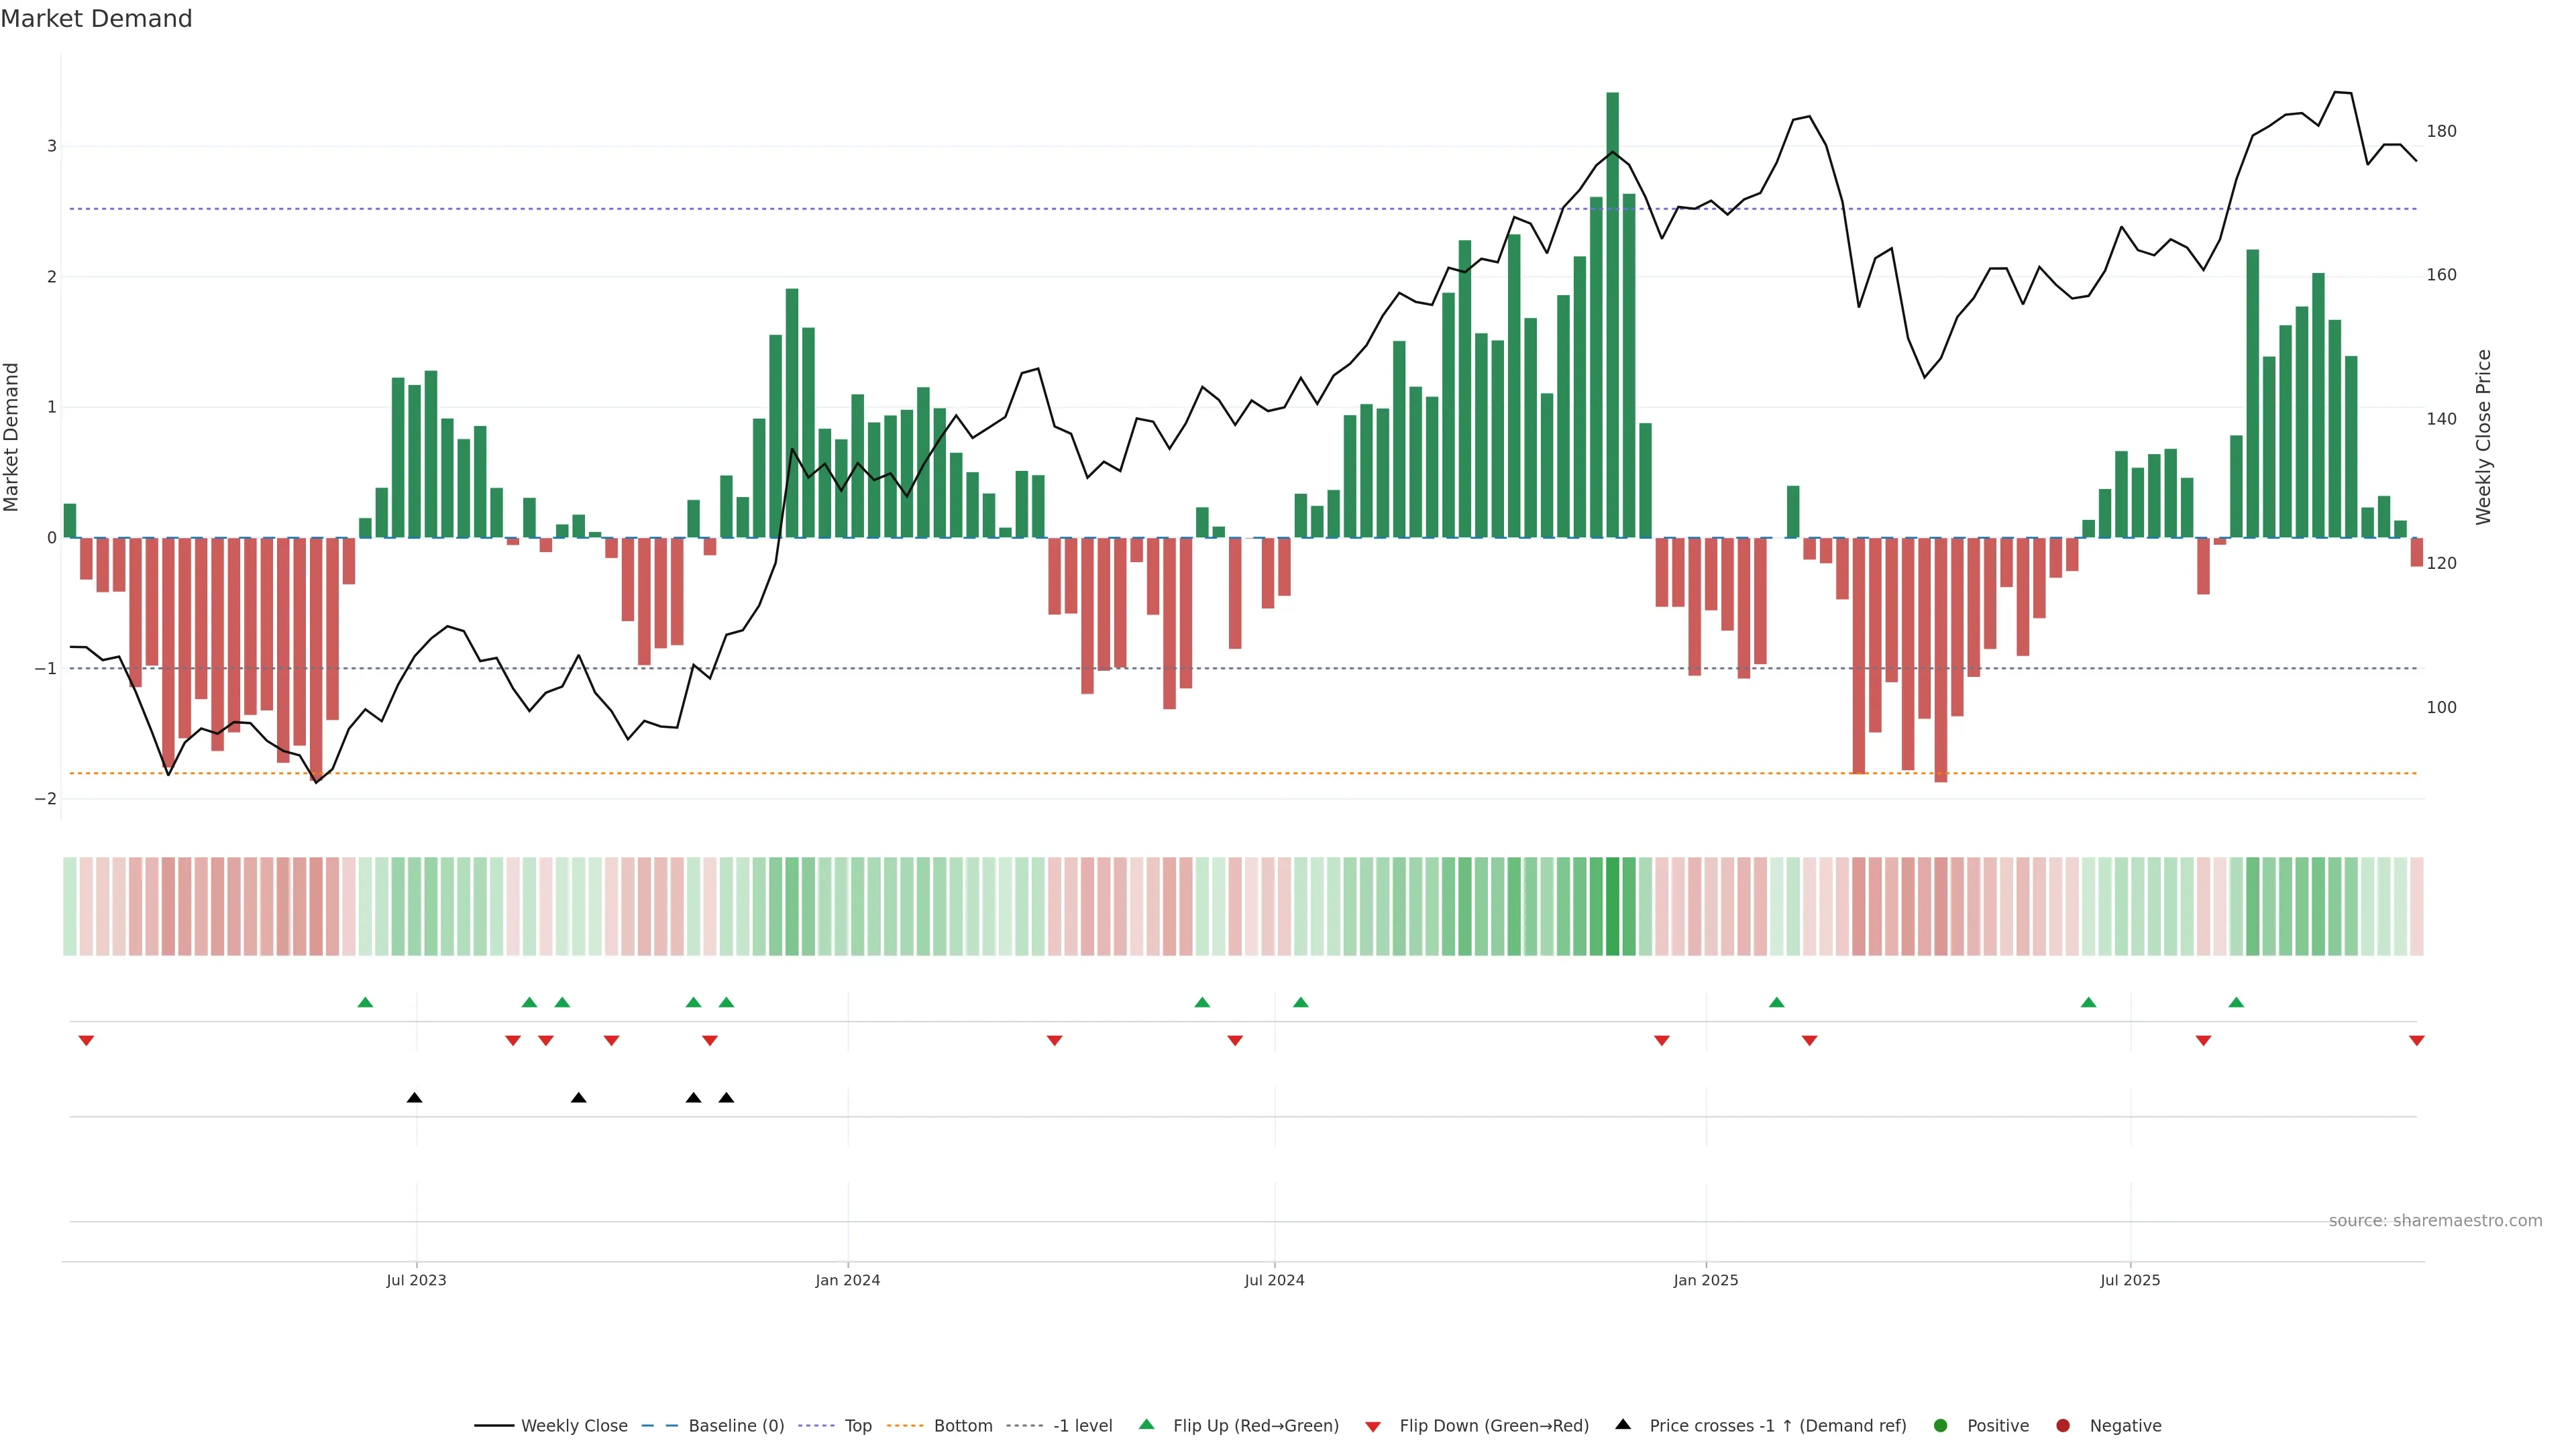
Task: Click the leftmost green flip-up marker
Action: coord(365,1002)
